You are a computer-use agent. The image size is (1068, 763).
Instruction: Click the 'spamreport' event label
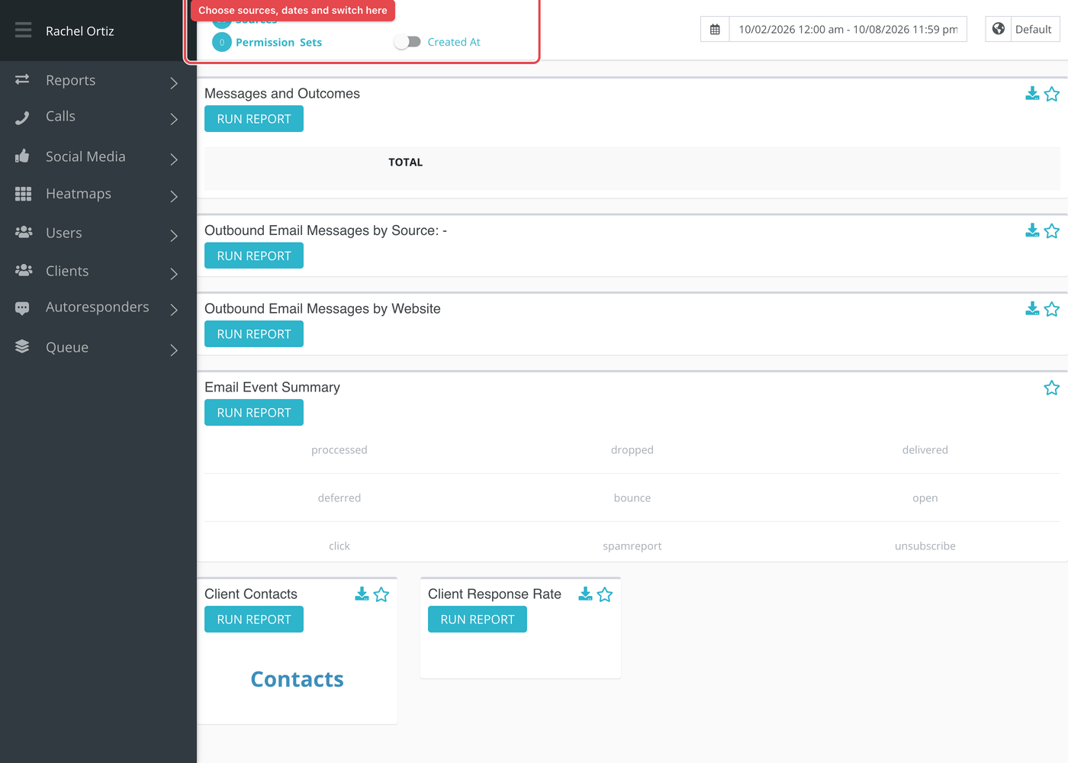632,546
